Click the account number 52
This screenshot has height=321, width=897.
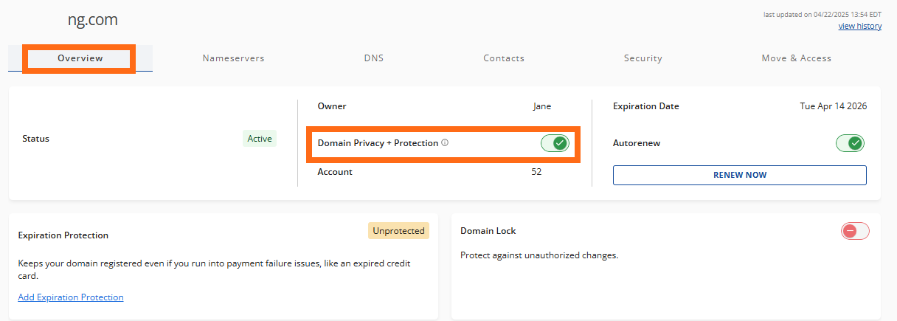pos(536,172)
